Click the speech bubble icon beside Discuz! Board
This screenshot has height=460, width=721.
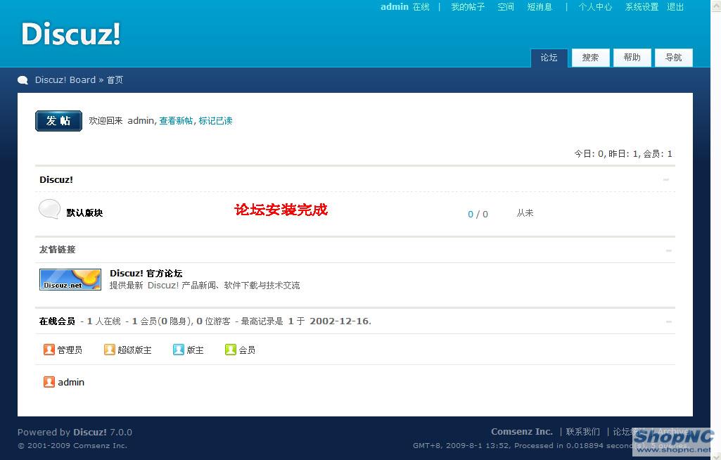tap(23, 80)
